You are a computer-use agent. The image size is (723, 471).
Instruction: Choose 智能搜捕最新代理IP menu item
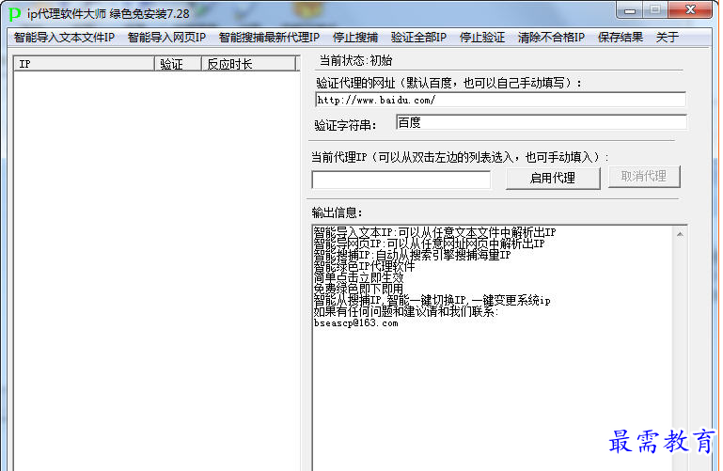(x=269, y=38)
